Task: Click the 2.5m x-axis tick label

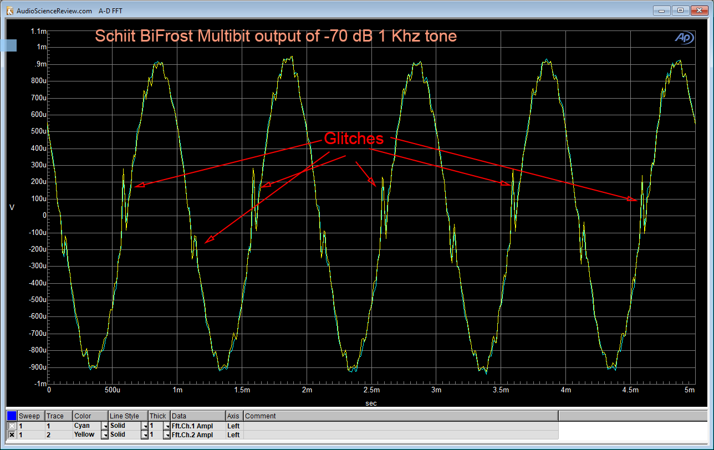Action: pyautogui.click(x=371, y=390)
